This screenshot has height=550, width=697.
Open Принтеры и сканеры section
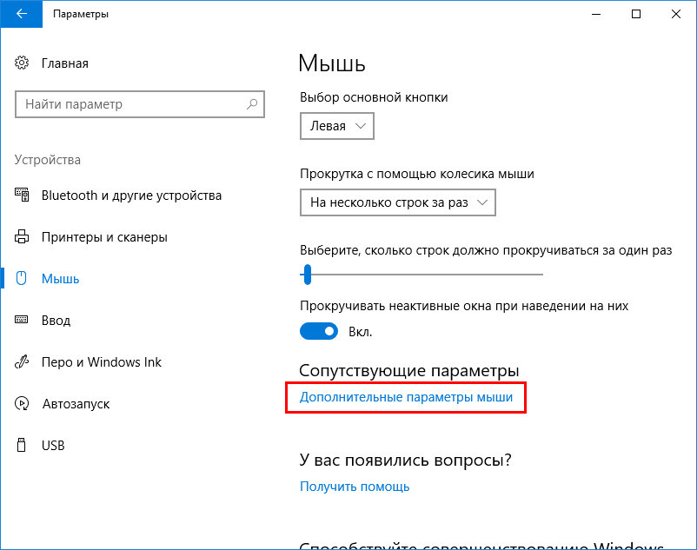click(x=104, y=237)
